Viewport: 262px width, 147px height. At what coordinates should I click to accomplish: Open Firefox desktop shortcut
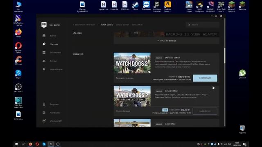tap(18, 33)
